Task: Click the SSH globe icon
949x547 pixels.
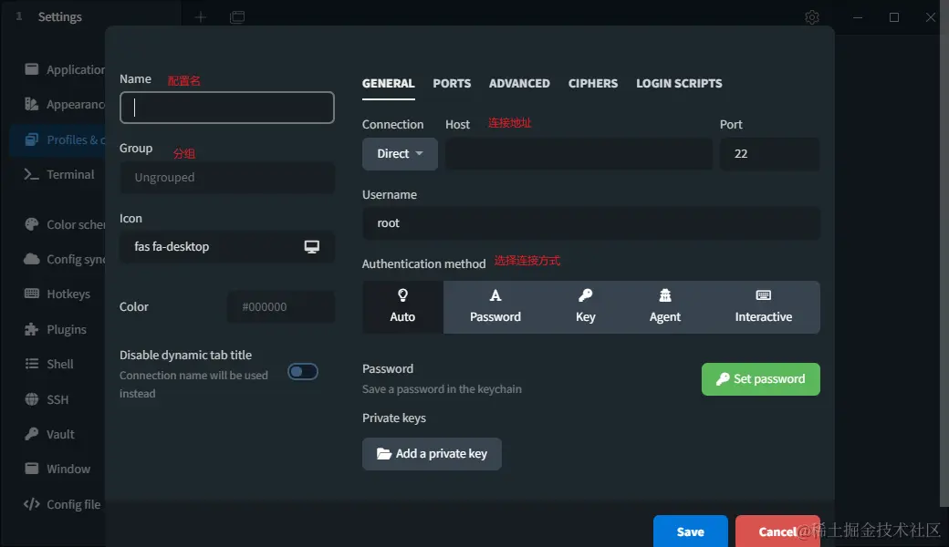Action: (31, 399)
